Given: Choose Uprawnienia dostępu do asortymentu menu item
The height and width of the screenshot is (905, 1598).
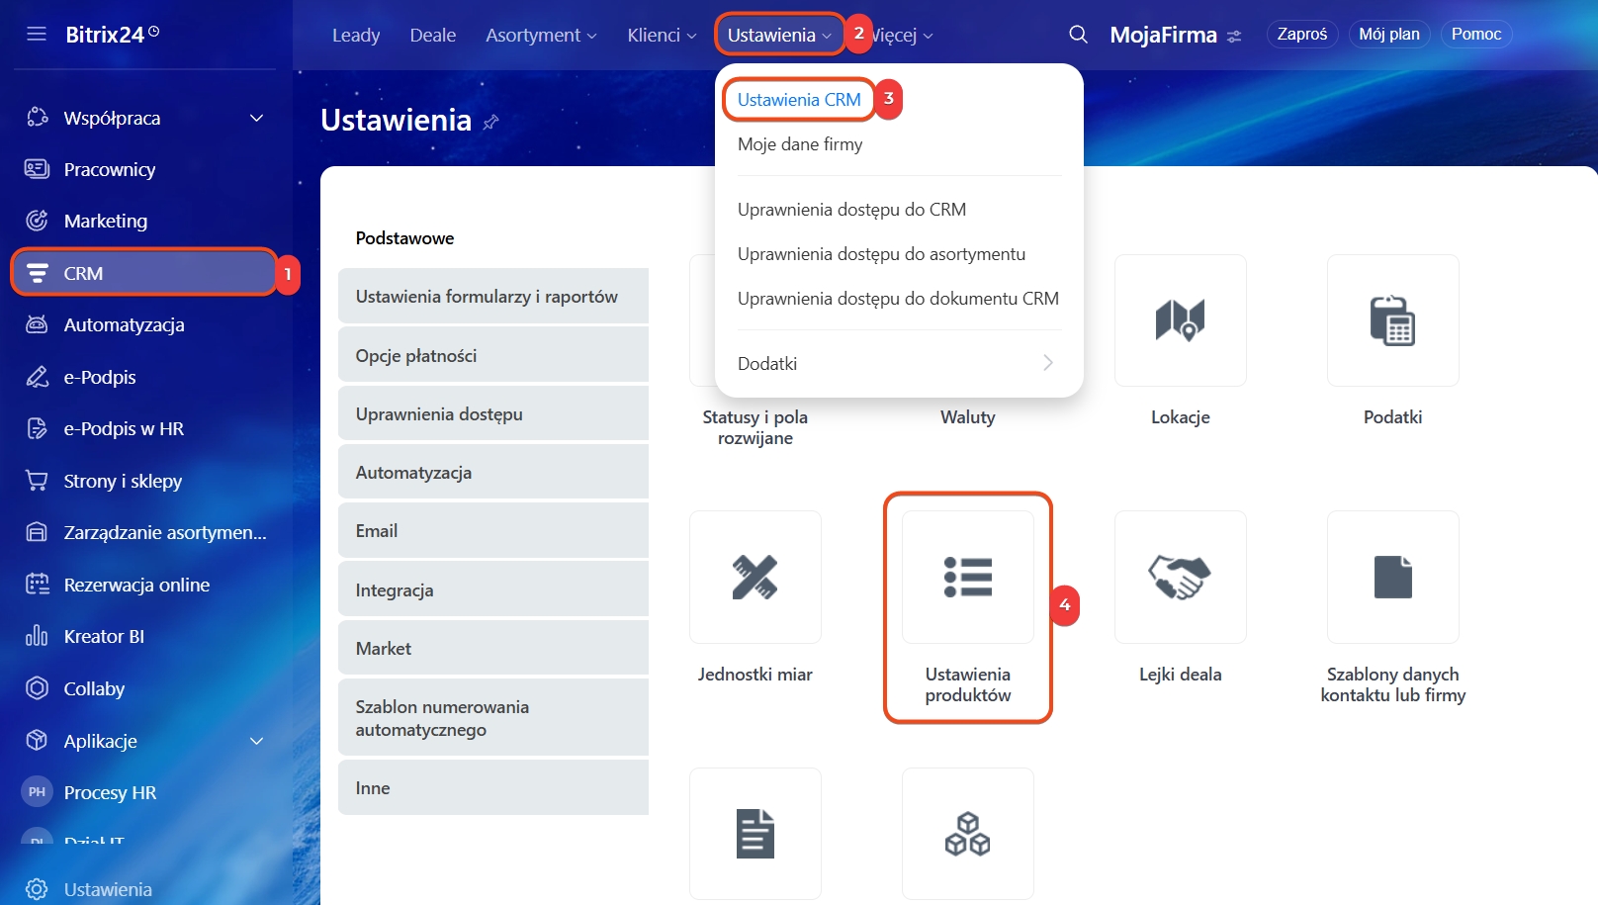Looking at the screenshot, I should coord(881,254).
